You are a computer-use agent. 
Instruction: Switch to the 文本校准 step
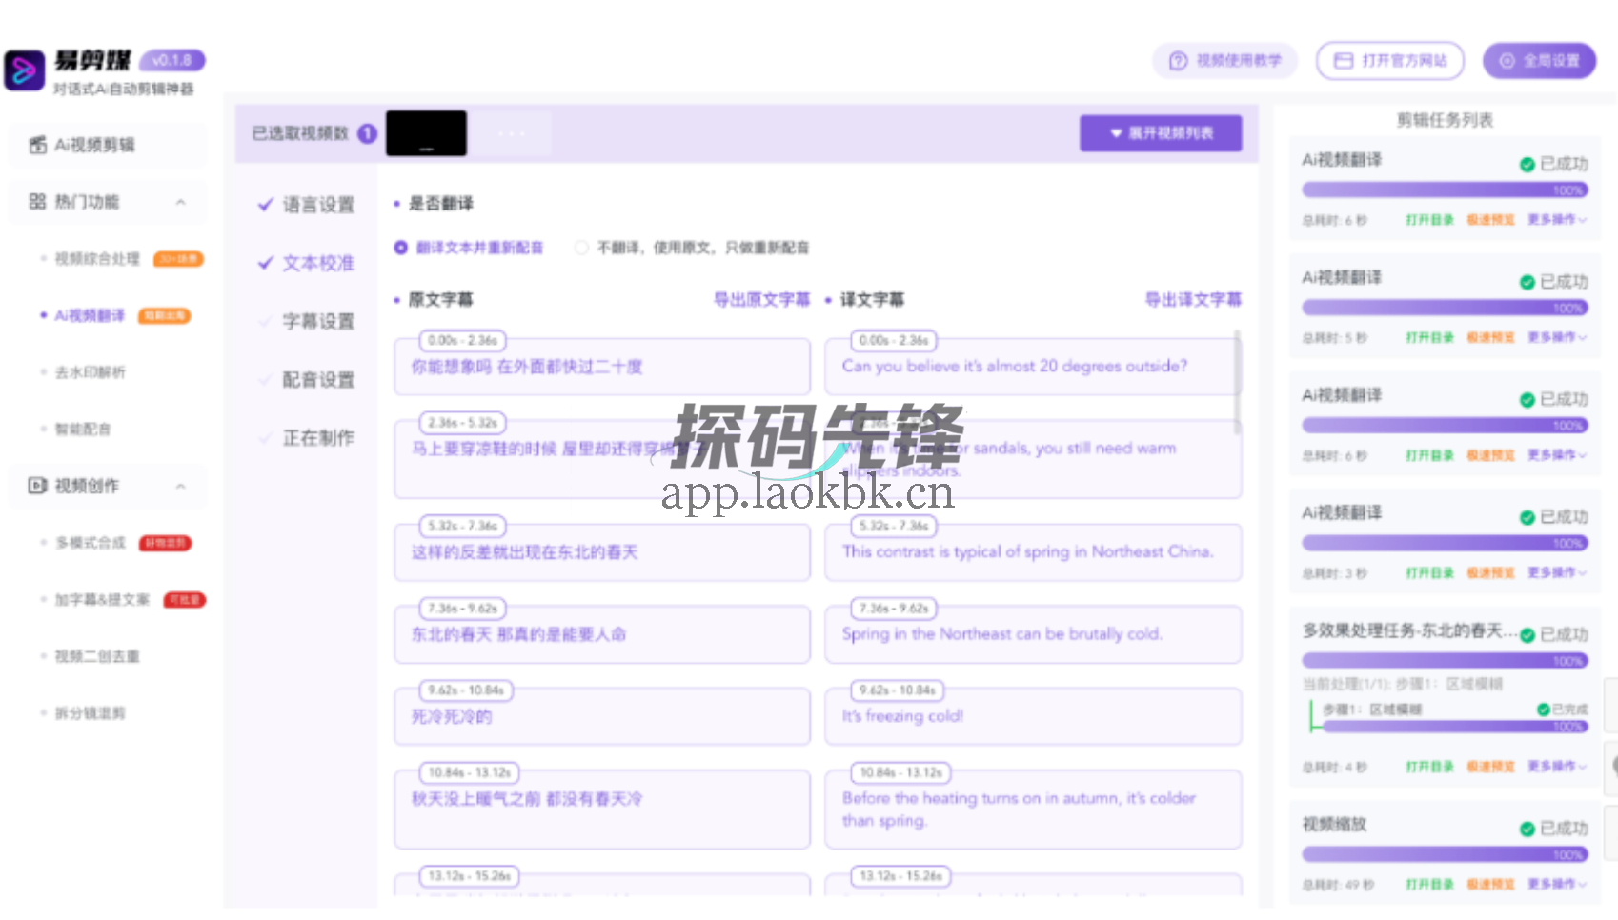point(317,264)
